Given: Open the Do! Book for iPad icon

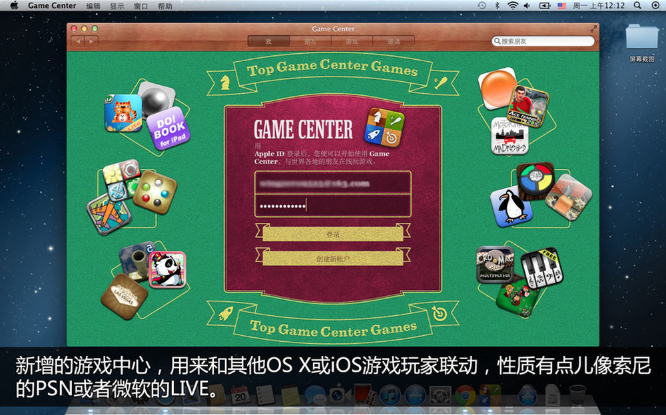Looking at the screenshot, I should [168, 128].
